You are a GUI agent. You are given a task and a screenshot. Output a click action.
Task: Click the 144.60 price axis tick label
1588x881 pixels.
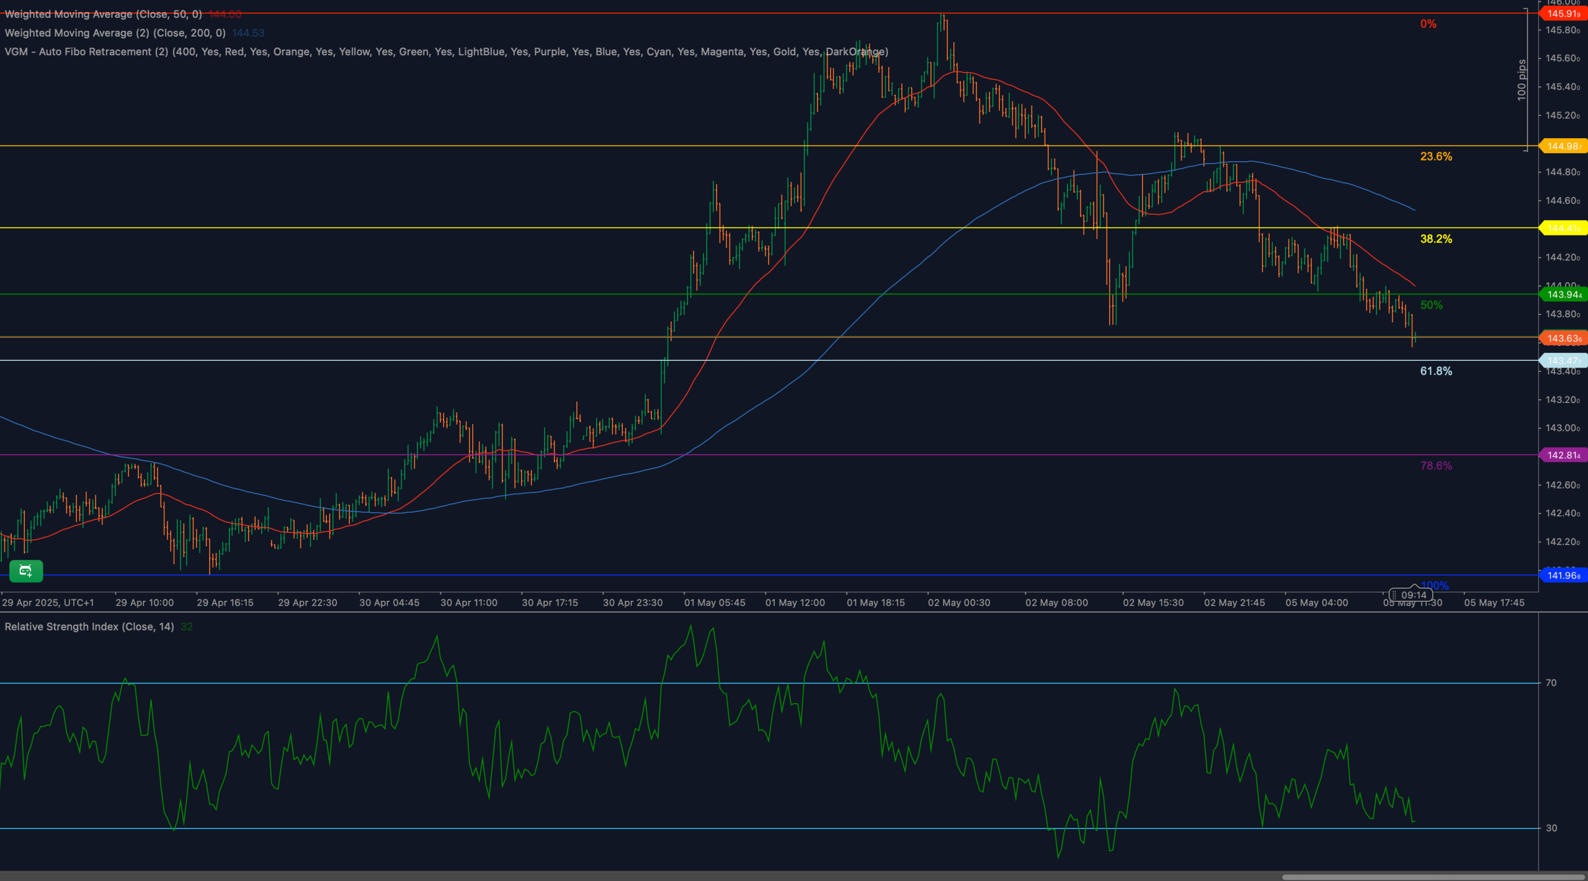click(1563, 200)
